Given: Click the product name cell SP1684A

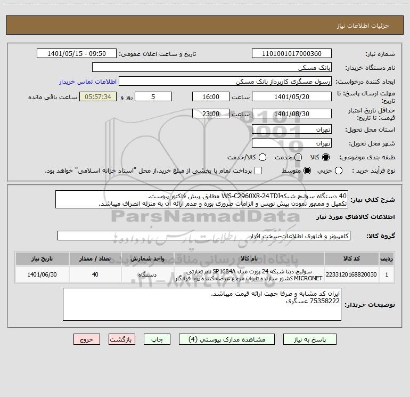Looking at the screenshot, I should (249, 274).
